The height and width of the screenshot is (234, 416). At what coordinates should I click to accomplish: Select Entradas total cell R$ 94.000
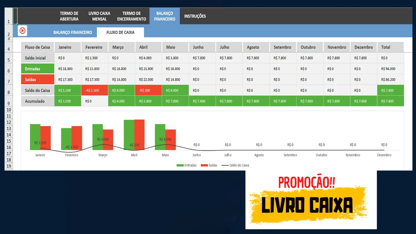[390, 69]
